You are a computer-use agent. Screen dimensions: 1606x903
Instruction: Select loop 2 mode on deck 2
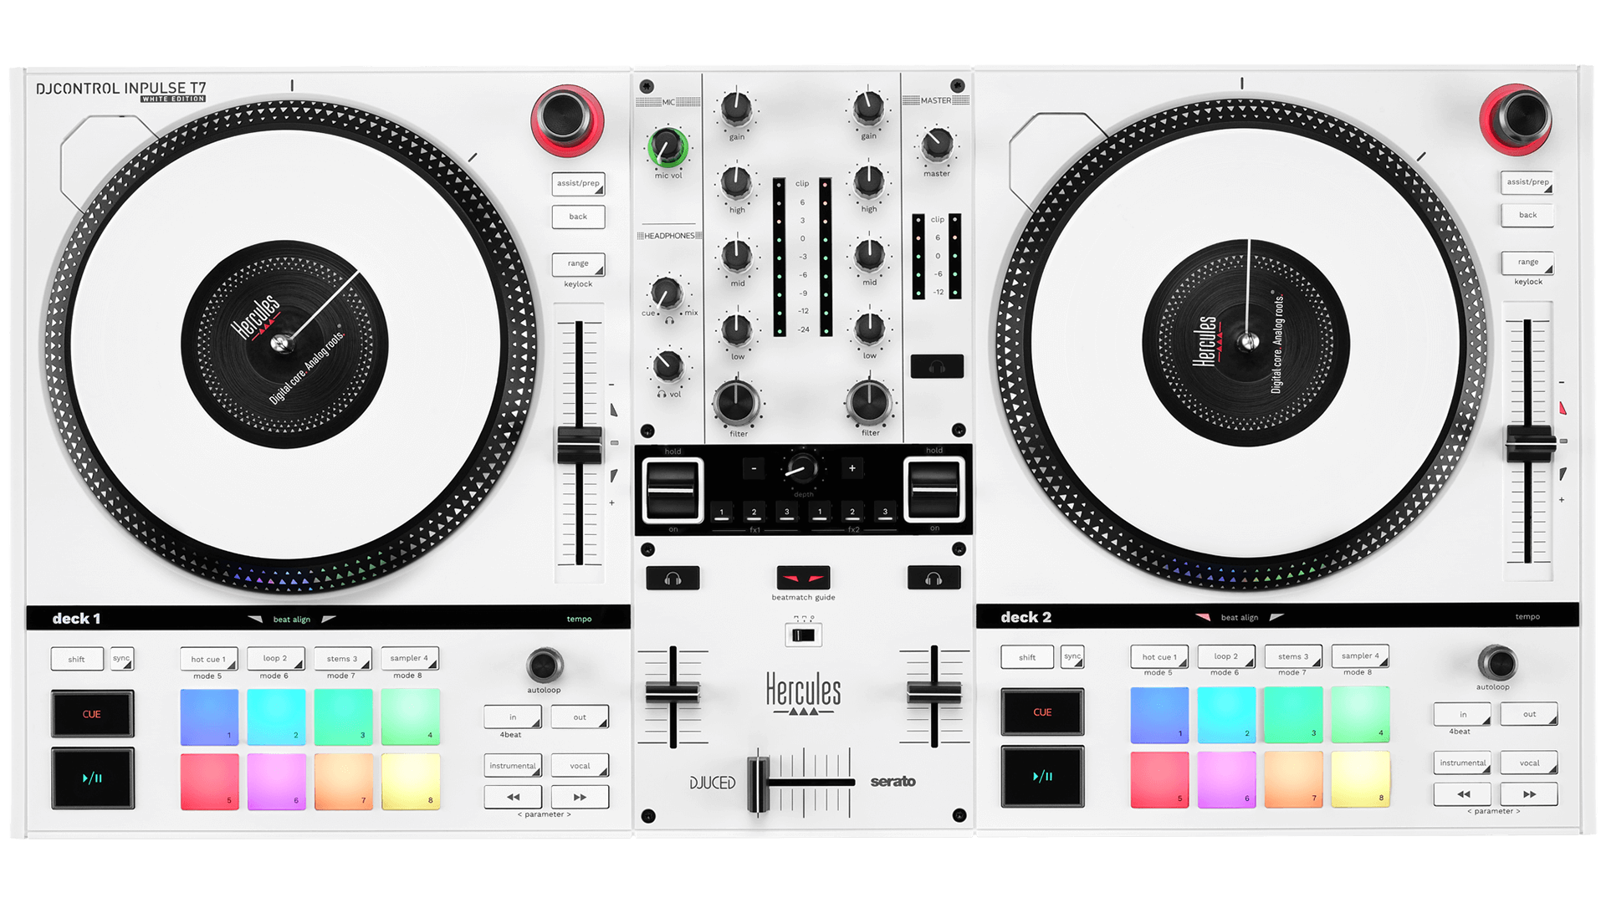pos(1226,656)
